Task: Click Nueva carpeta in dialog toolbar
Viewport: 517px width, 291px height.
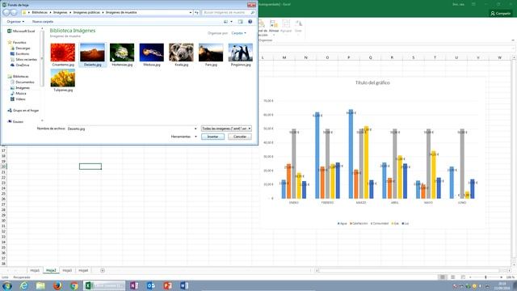Action: pyautogui.click(x=43, y=22)
